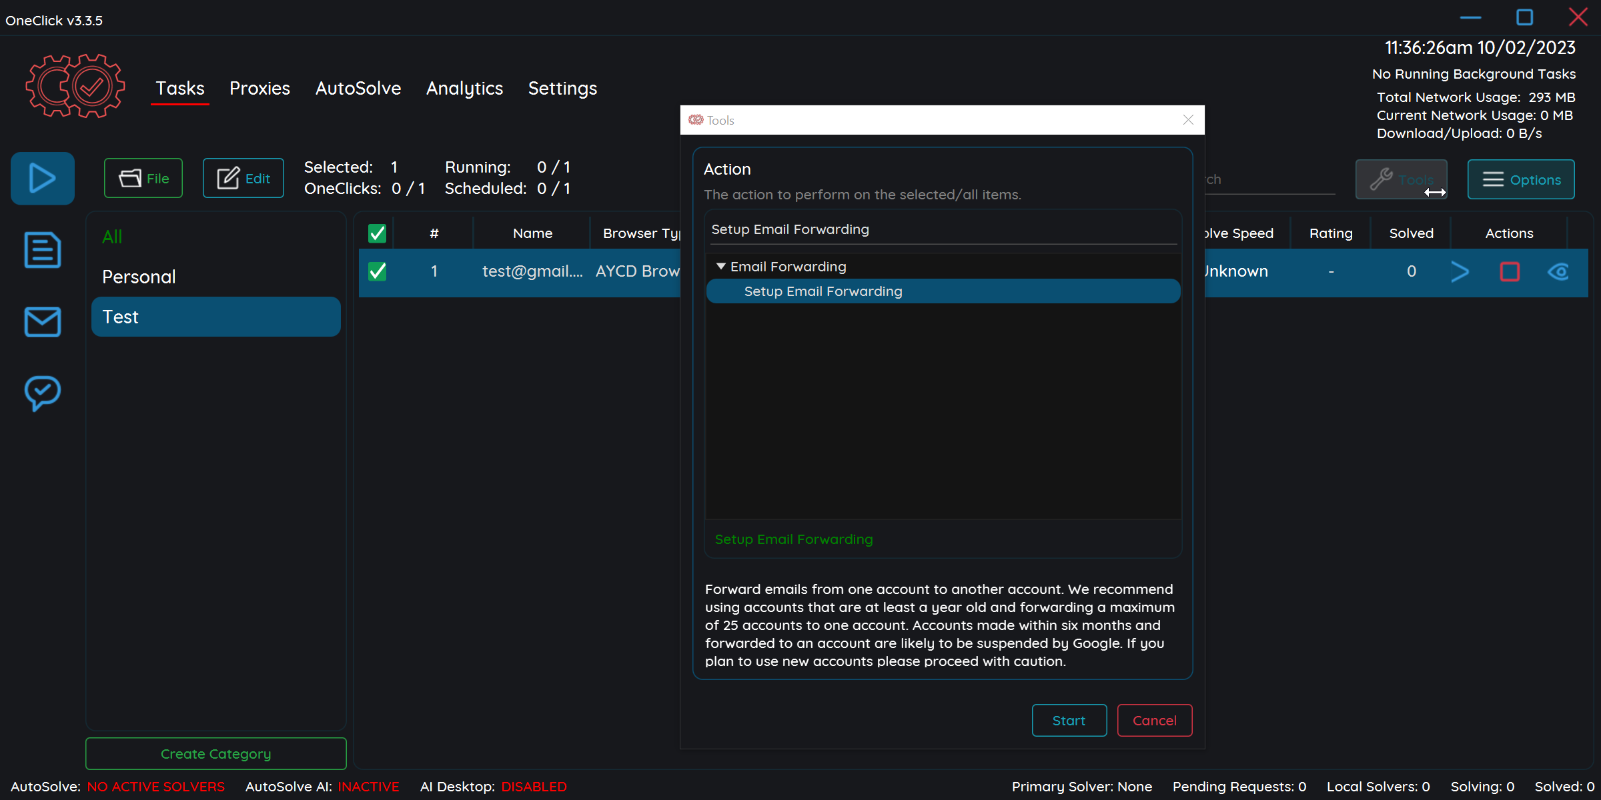The height and width of the screenshot is (800, 1601).
Task: Stop the task with red square icon
Action: [x=1510, y=271]
